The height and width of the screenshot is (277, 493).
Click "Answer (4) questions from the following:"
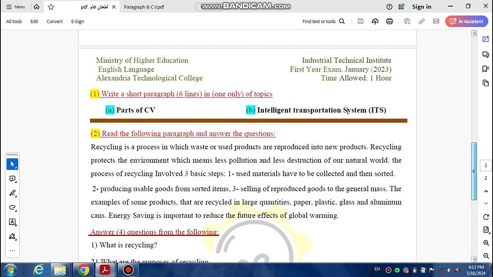coord(154,232)
